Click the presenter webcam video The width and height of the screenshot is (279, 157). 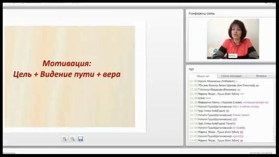click(233, 39)
